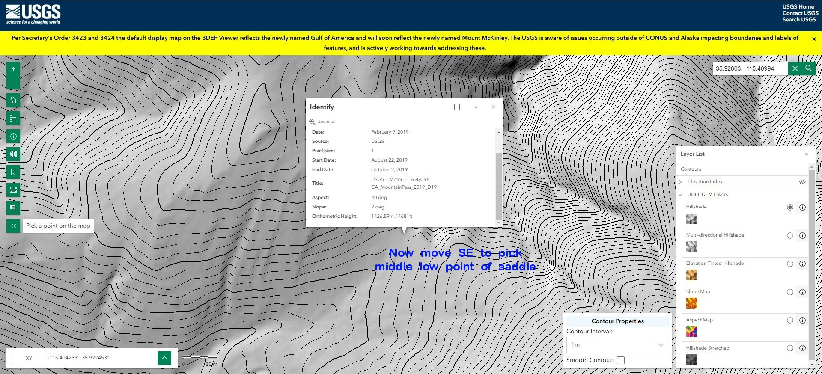Open Search USGS link
Viewport: 822px width, 374px height.
click(799, 20)
